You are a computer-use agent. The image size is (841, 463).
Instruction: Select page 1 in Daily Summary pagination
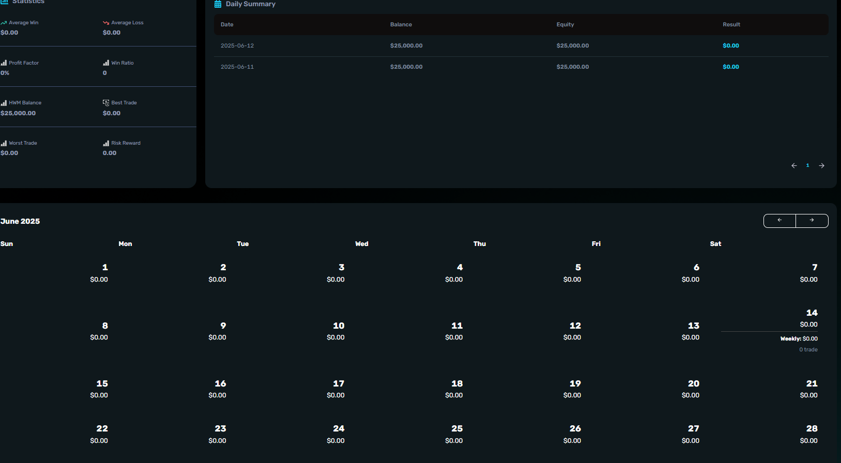[x=807, y=165]
